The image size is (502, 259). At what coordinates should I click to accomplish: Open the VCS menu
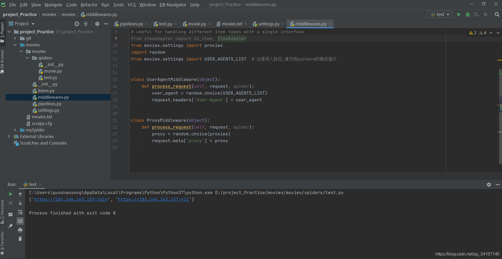132,5
